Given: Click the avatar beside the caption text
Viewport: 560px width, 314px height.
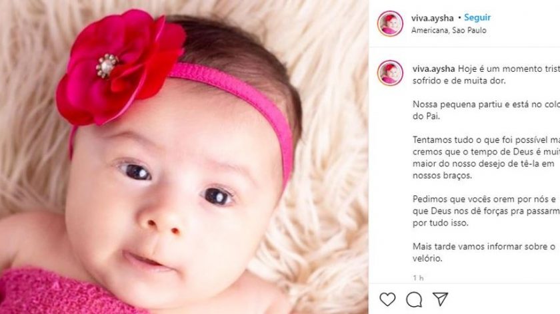Looking at the screenshot, I should tap(390, 73).
